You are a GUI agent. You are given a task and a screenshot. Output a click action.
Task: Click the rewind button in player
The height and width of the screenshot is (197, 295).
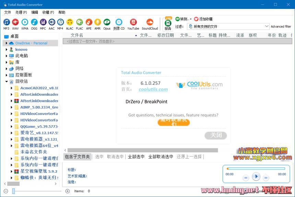(x=246, y=178)
